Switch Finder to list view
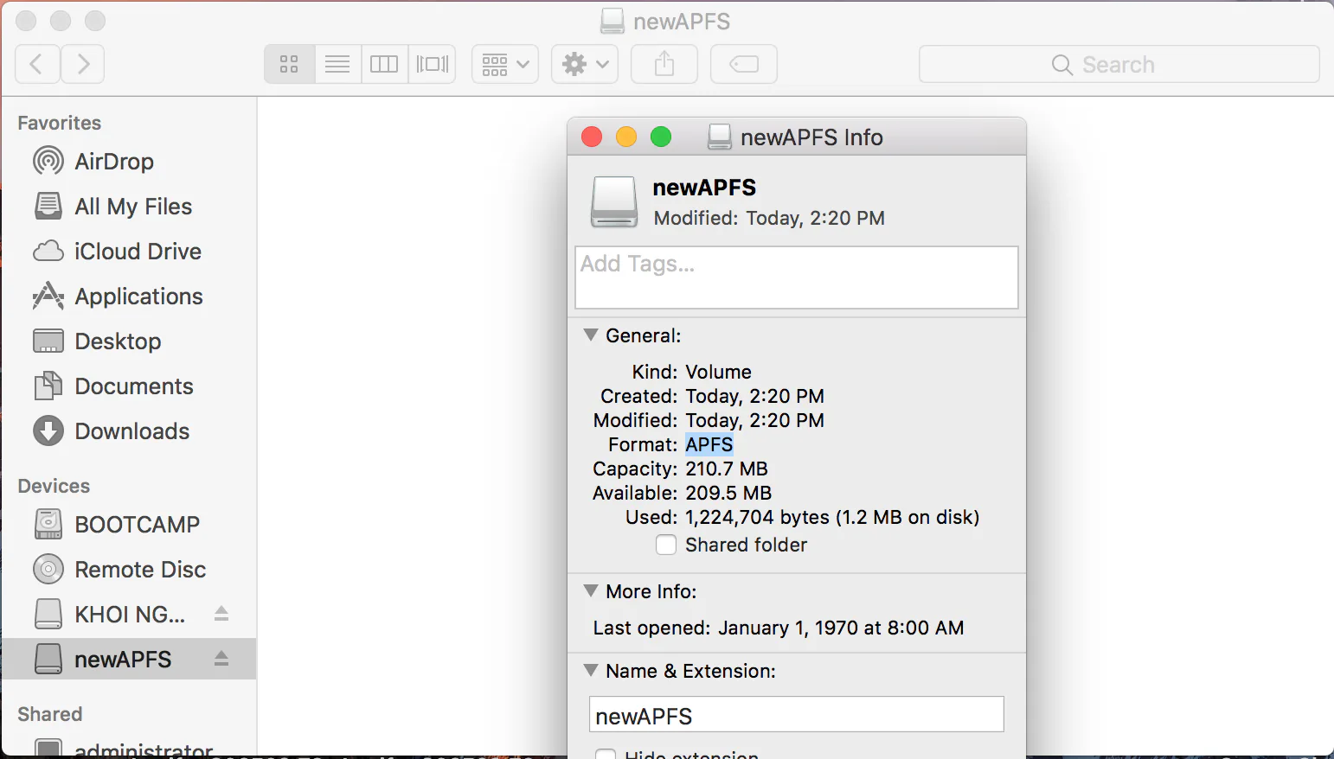This screenshot has width=1334, height=759. point(337,64)
